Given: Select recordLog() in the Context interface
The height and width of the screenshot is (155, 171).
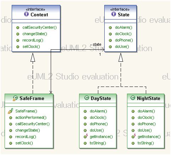Looking at the screenshot, I should point(33,40).
